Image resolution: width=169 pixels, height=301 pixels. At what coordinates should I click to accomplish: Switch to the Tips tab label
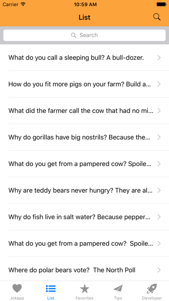(x=118, y=298)
